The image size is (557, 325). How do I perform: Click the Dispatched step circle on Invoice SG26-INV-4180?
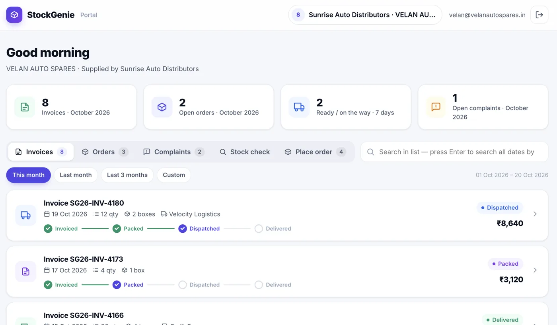click(x=183, y=229)
